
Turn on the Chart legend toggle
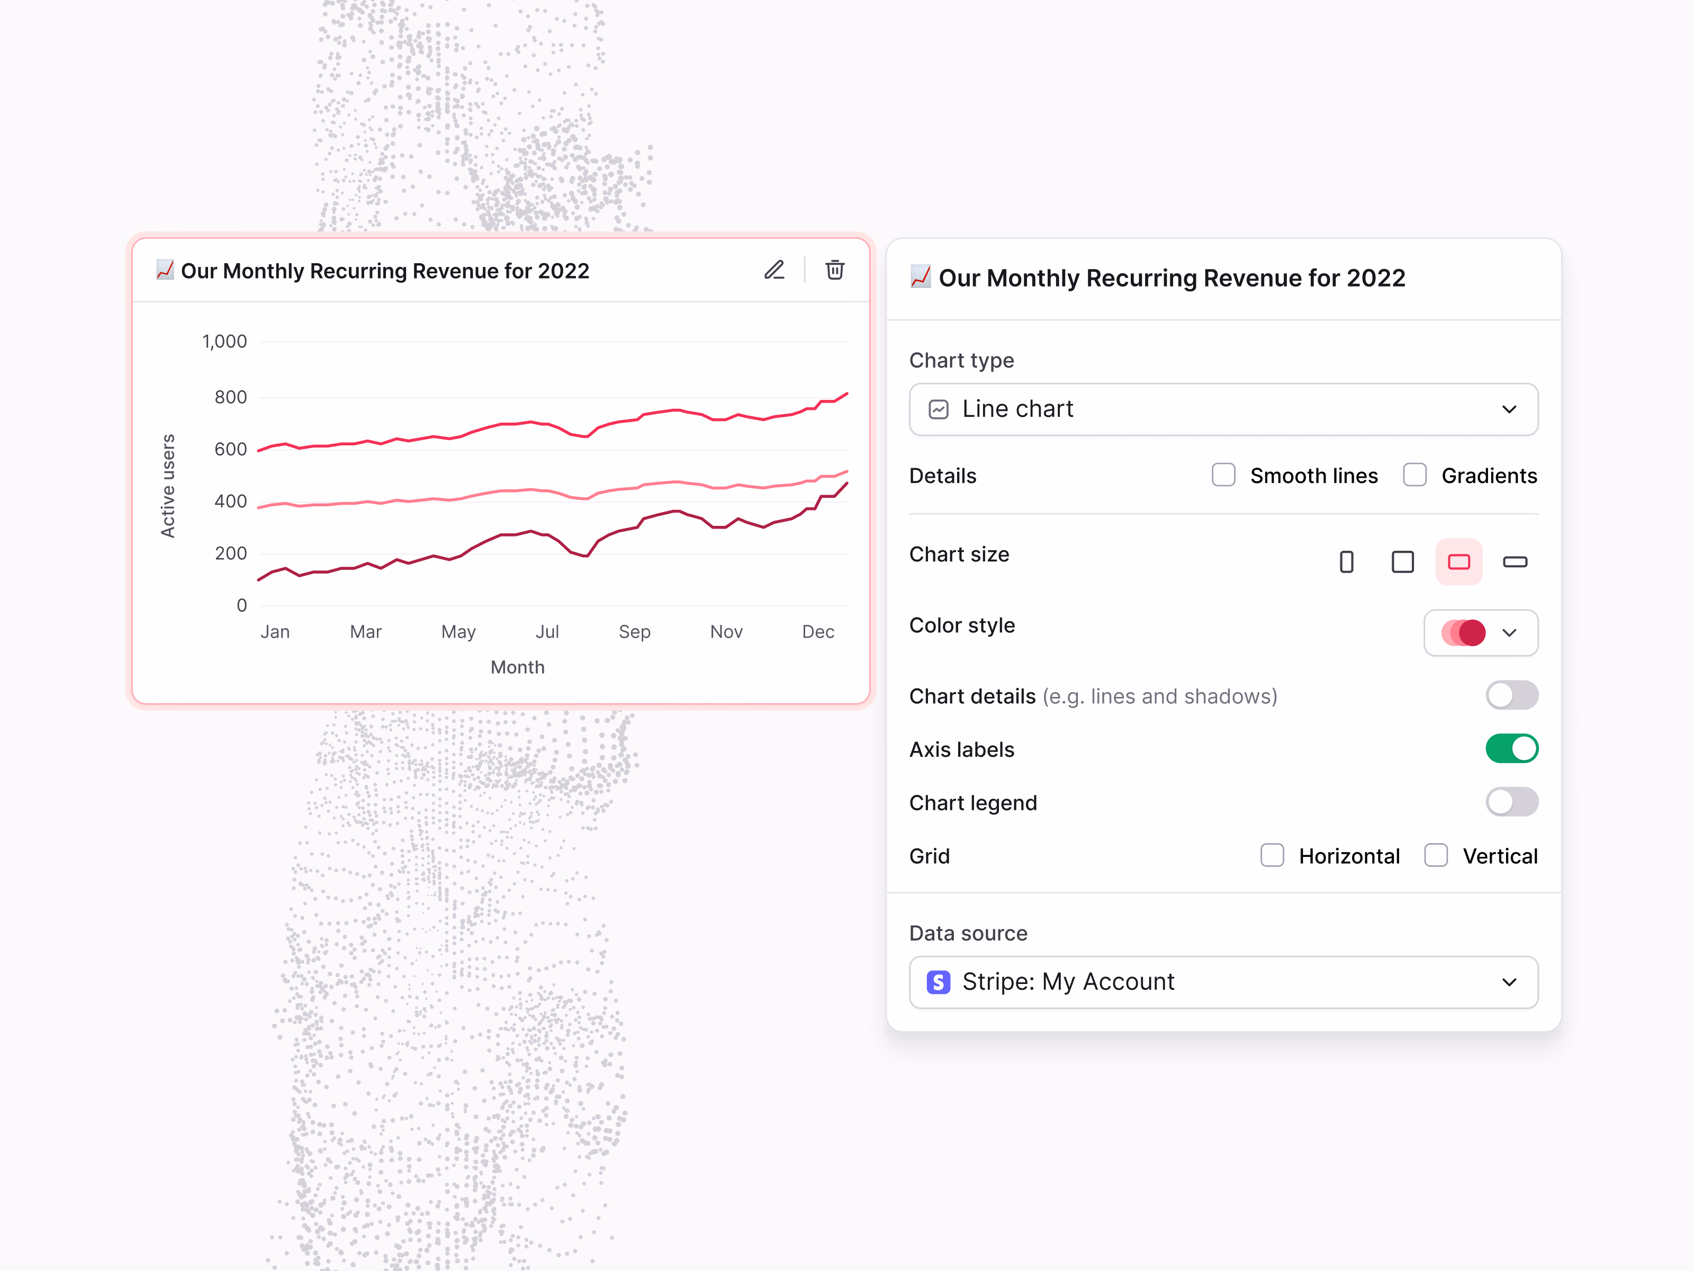point(1512,802)
